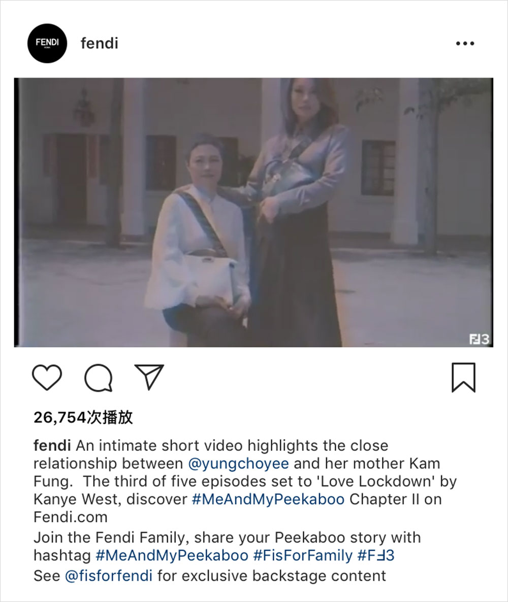Save post with the bookmark icon
508x602 pixels.
(x=463, y=378)
